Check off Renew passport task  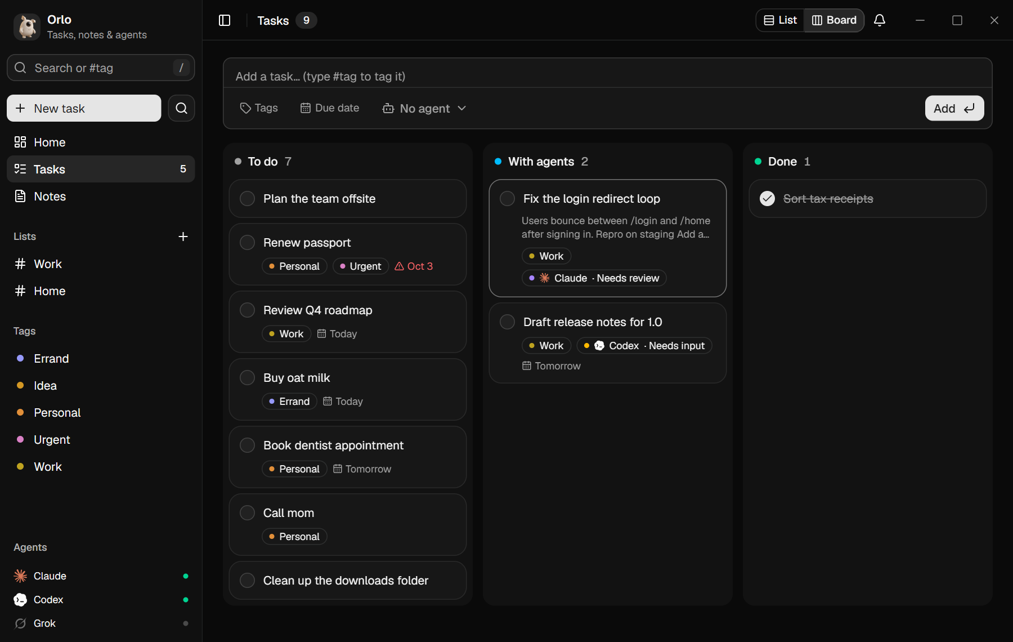(248, 243)
